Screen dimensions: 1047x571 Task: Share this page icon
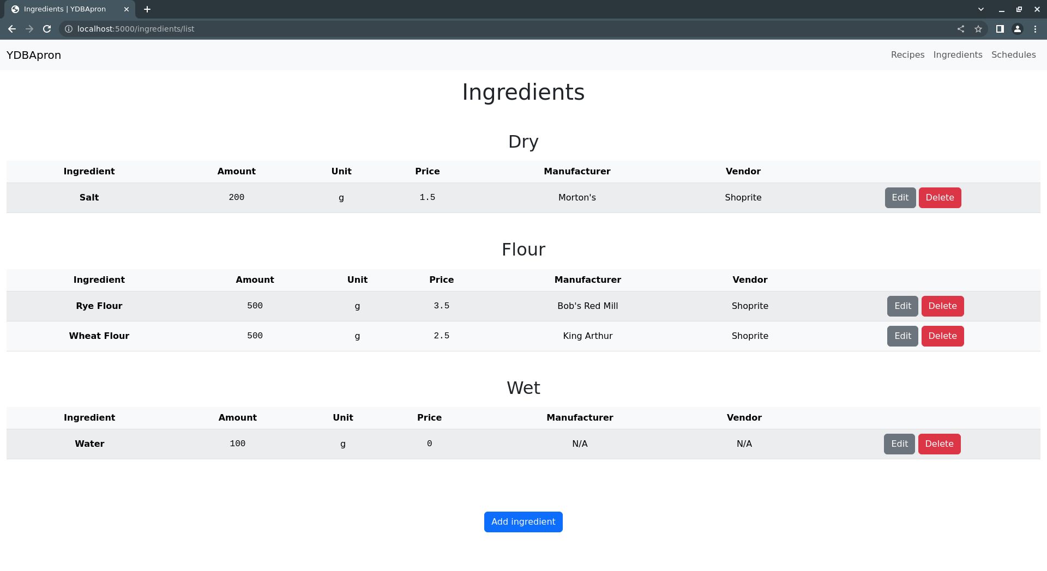click(x=961, y=29)
